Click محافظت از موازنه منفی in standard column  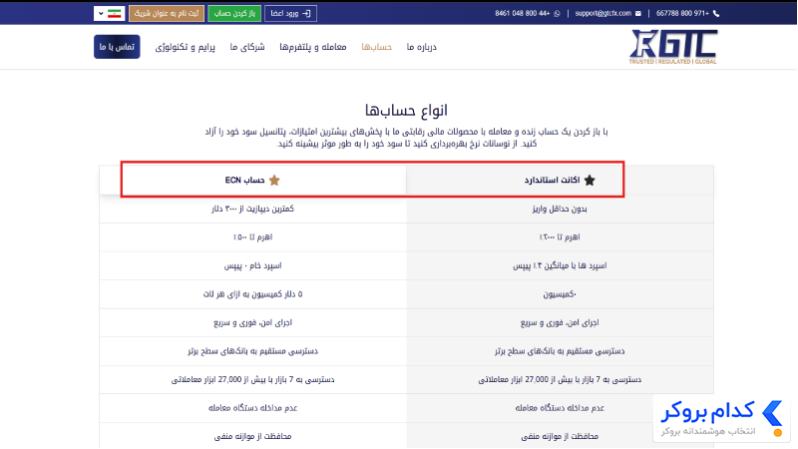pos(560,436)
